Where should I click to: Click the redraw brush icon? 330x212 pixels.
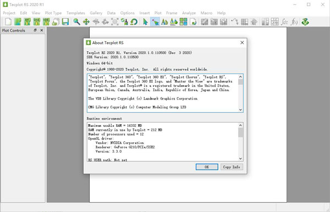coord(124,21)
